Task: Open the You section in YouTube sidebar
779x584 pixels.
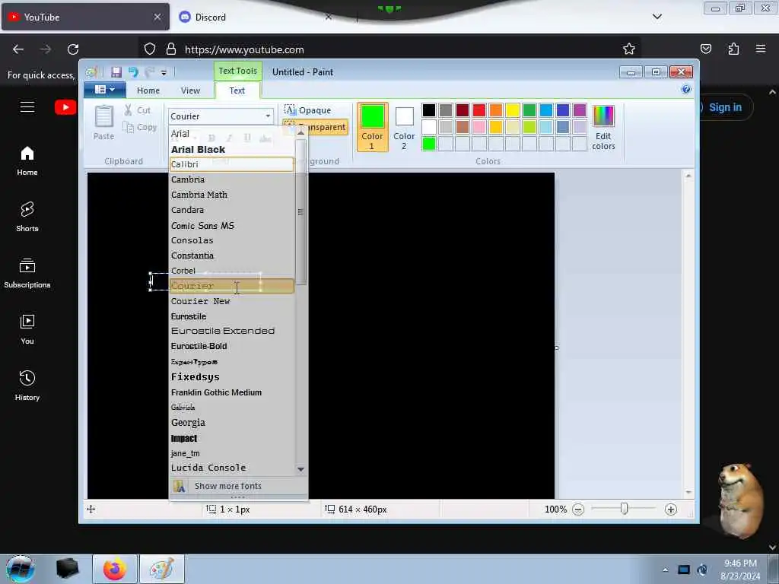Action: tap(27, 330)
